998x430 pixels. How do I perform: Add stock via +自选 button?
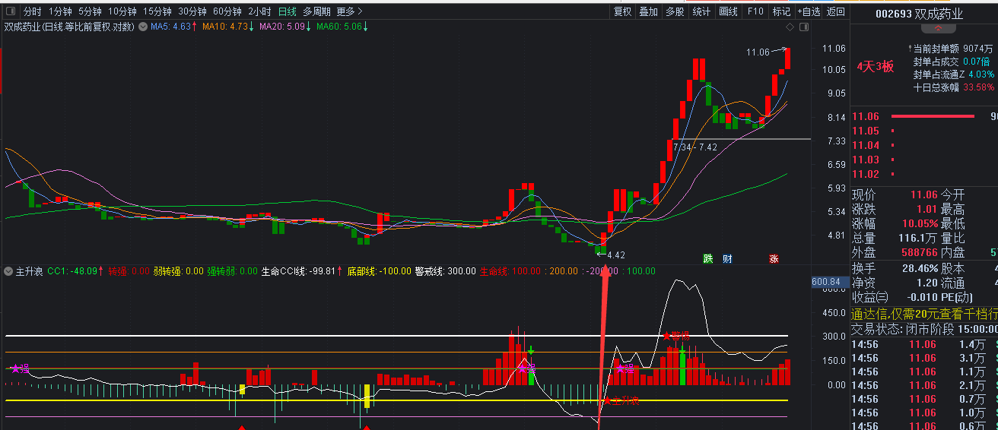click(x=809, y=11)
